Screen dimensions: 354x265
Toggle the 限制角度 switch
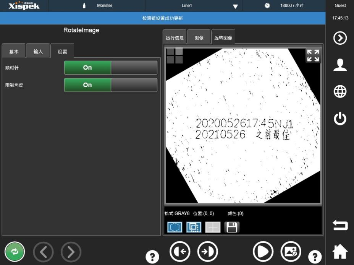pyautogui.click(x=111, y=85)
